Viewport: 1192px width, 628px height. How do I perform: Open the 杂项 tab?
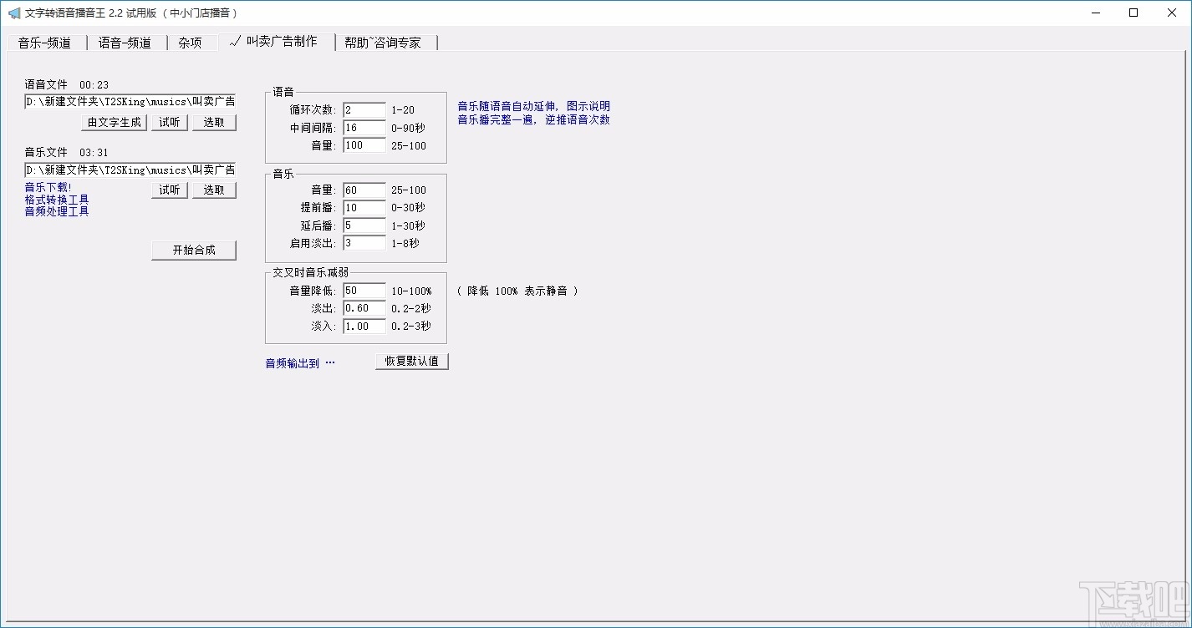[x=191, y=42]
